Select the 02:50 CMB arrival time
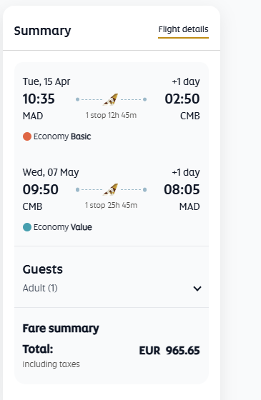 (x=182, y=99)
